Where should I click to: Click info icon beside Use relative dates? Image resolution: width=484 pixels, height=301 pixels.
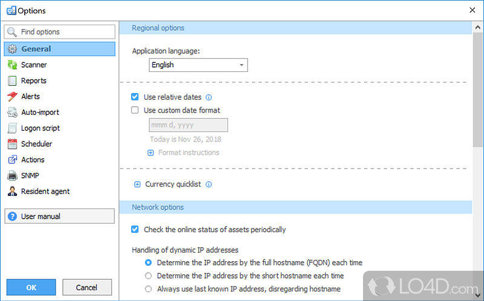(x=209, y=97)
